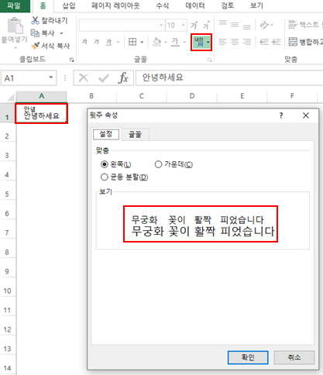The image size is (323, 375).
Task: Switch to the 삽입 ribbon tab
Action: pyautogui.click(x=69, y=5)
